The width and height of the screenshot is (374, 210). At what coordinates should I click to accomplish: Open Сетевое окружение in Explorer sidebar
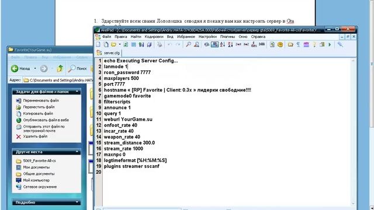[x=40, y=187]
